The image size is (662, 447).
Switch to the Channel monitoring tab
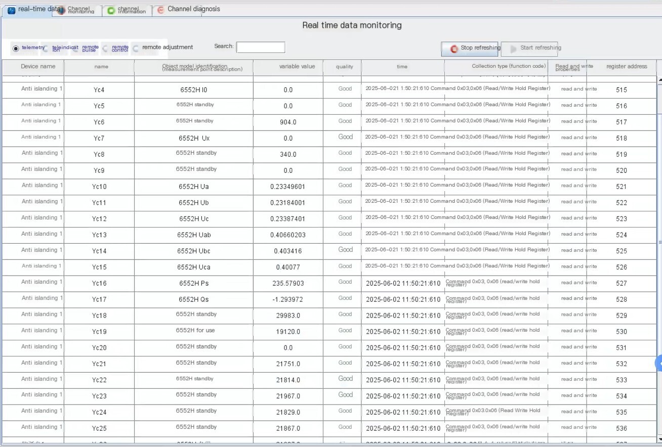(77, 10)
